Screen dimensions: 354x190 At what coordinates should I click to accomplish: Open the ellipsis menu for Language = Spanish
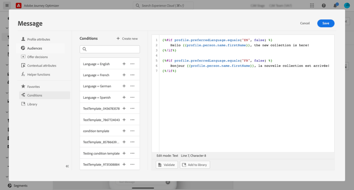click(133, 97)
